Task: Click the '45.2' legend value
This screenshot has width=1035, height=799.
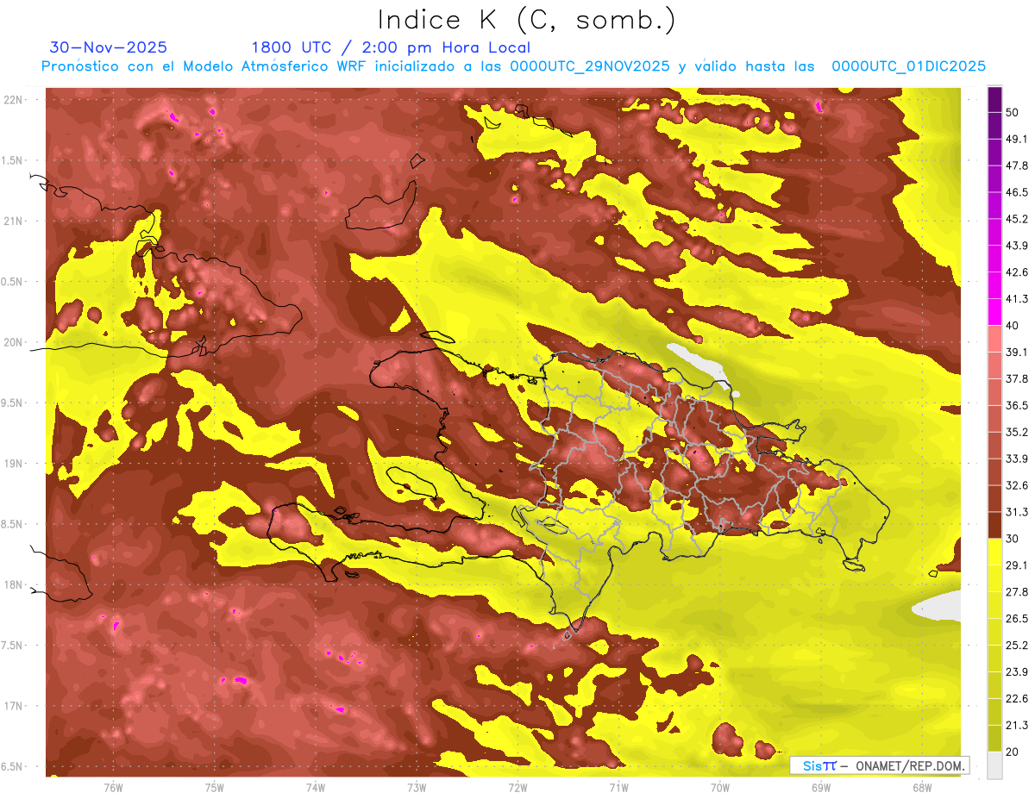Action: pyautogui.click(x=1017, y=219)
